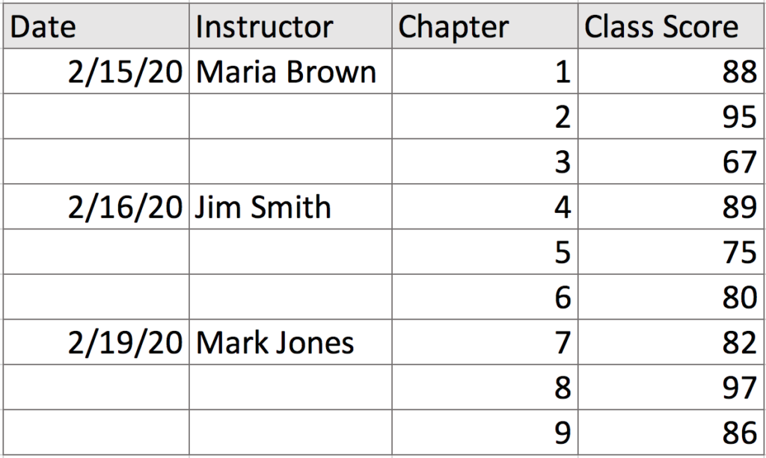Select the Mark Jones cell
Image resolution: width=766 pixels, height=458 pixels.
(x=290, y=342)
